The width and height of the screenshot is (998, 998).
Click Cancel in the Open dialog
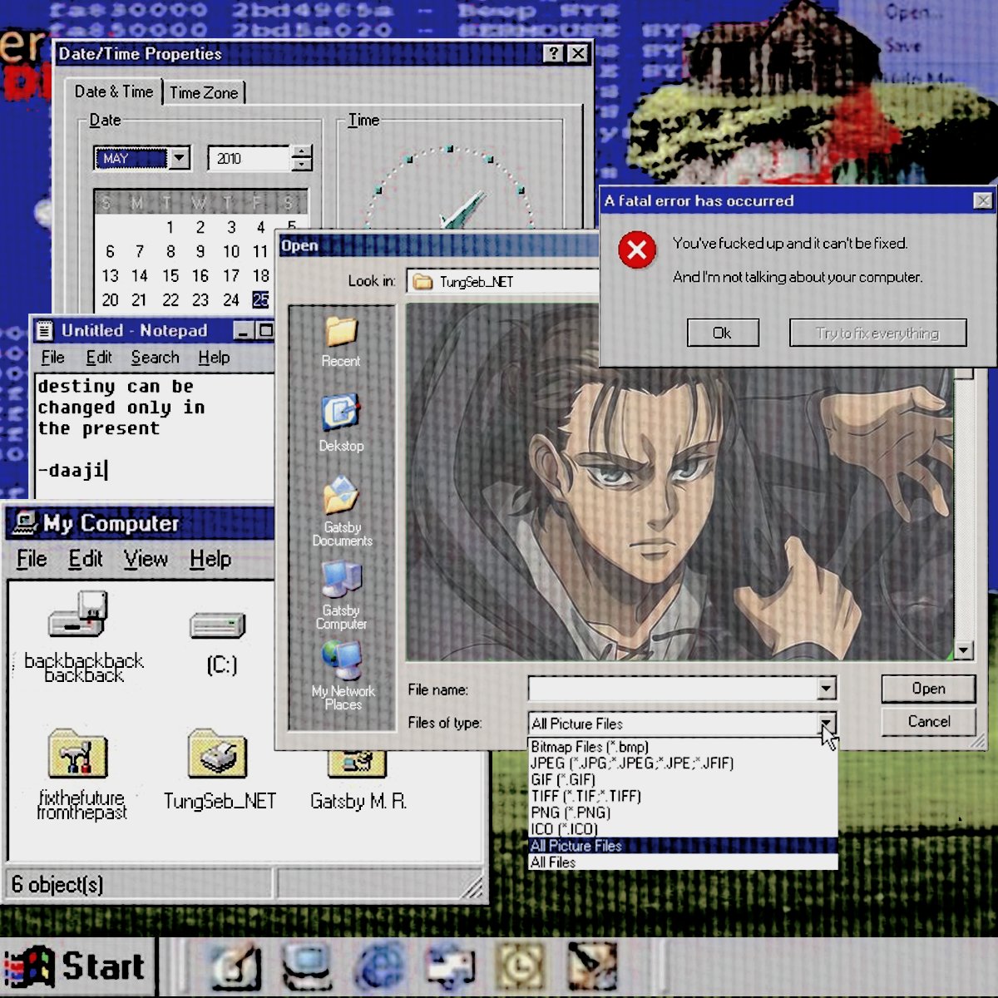click(928, 721)
